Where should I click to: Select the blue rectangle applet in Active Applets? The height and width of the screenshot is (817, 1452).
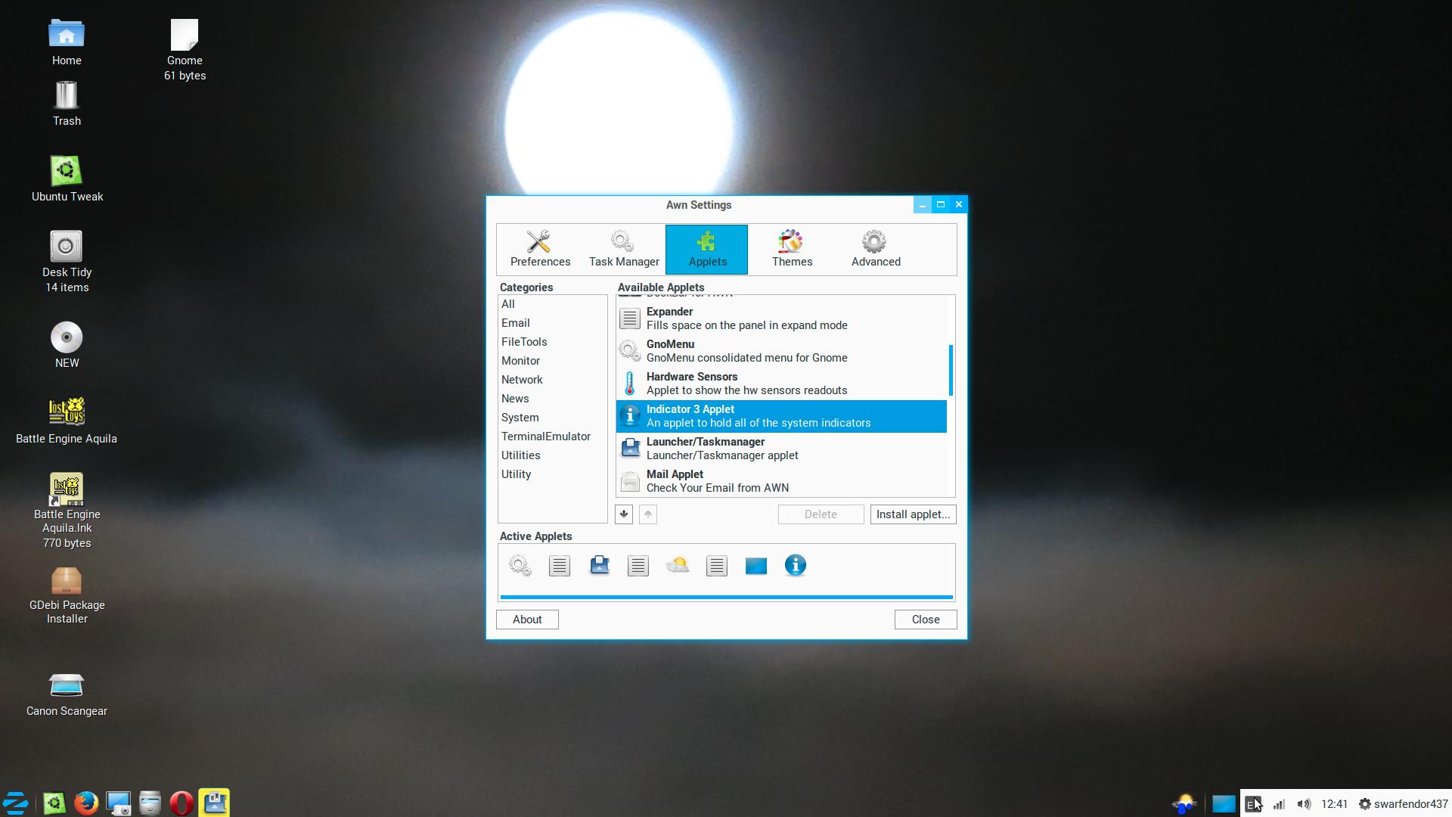pos(756,566)
